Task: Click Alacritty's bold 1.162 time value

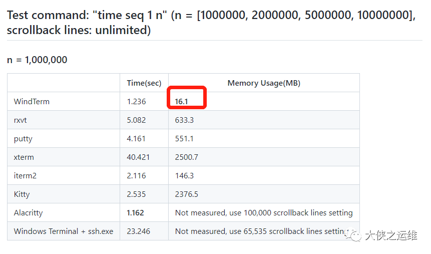Action: 135,213
